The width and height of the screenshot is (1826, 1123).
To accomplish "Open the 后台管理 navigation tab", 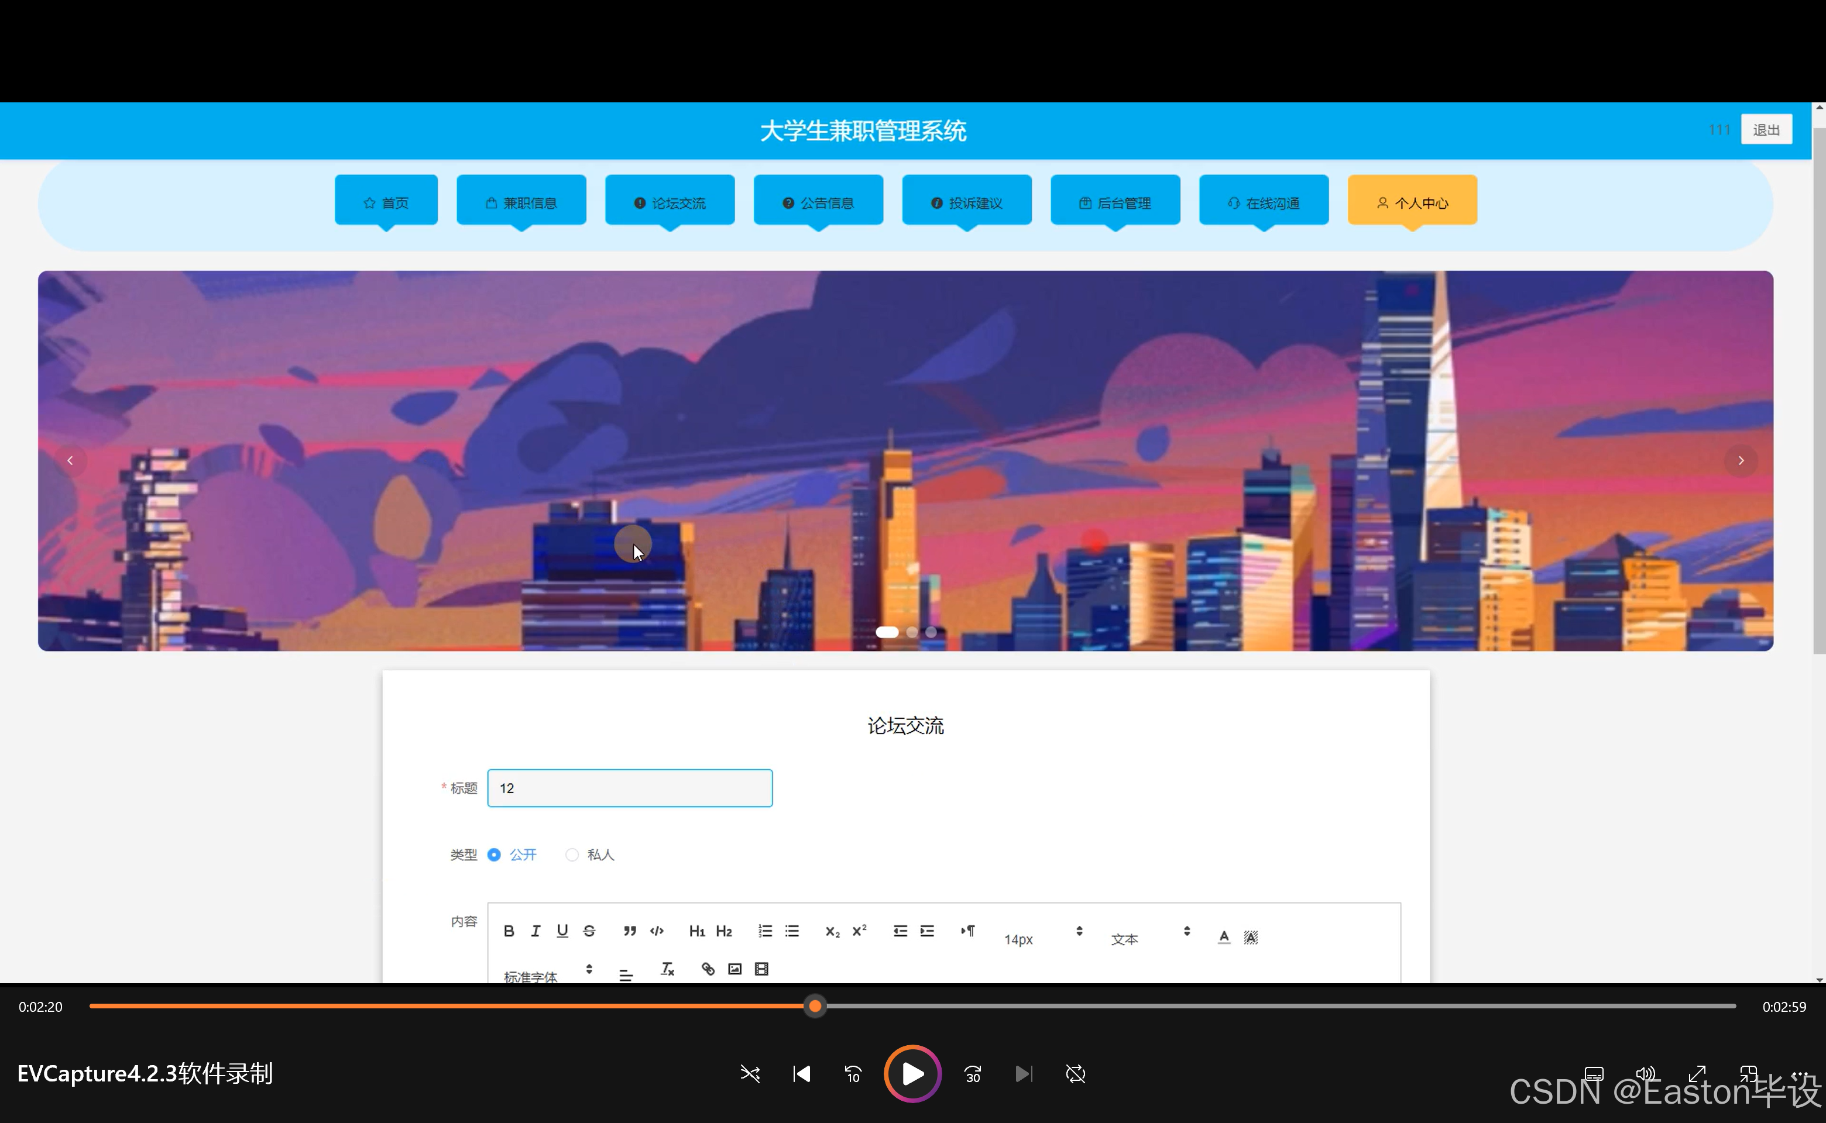I will pyautogui.click(x=1115, y=202).
